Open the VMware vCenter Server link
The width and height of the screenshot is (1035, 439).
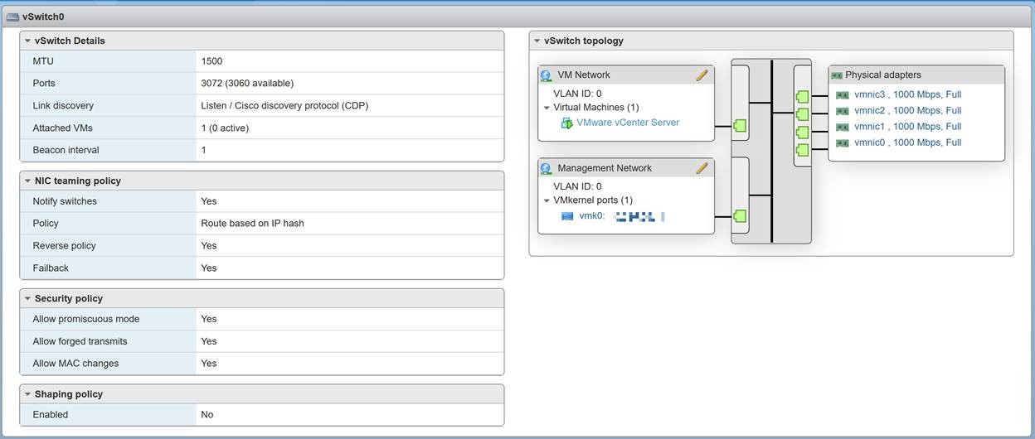pos(628,123)
